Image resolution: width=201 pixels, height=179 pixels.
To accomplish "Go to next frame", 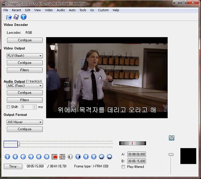I will pyautogui.click(x=31, y=157).
